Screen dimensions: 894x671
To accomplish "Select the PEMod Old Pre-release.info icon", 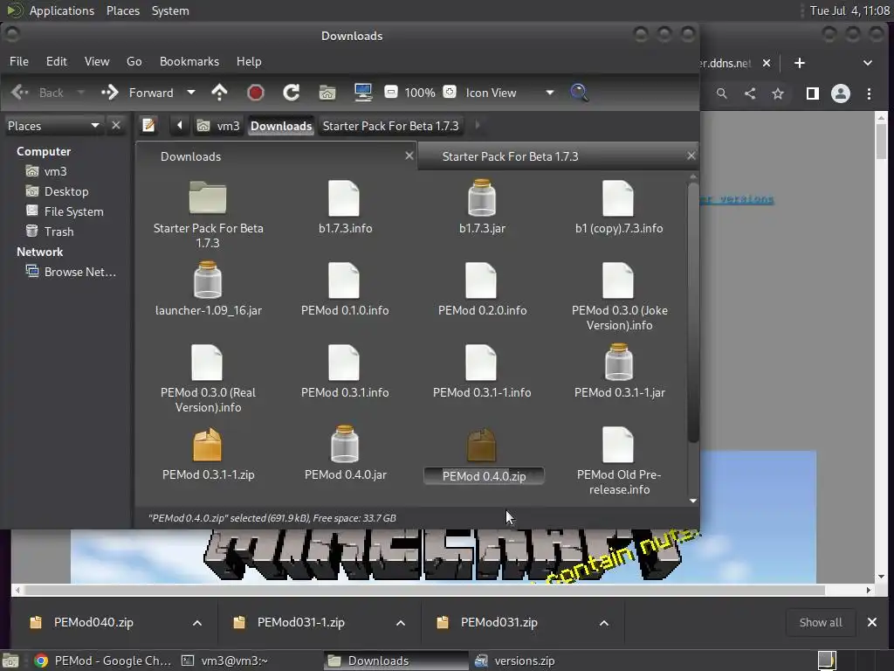I will click(x=618, y=445).
